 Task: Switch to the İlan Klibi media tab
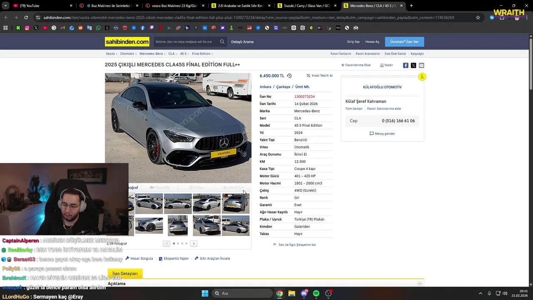pyautogui.click(x=160, y=188)
